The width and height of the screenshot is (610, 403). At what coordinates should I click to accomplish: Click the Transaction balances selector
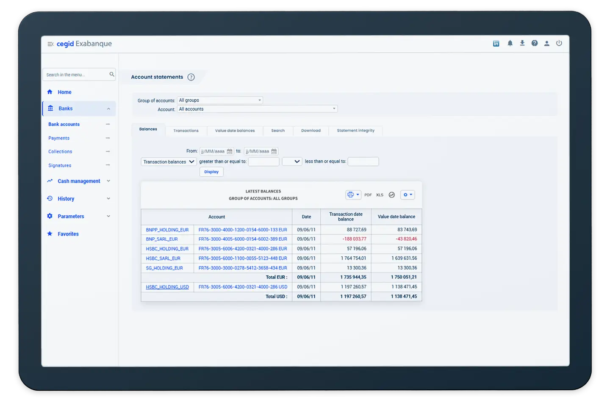pyautogui.click(x=168, y=161)
